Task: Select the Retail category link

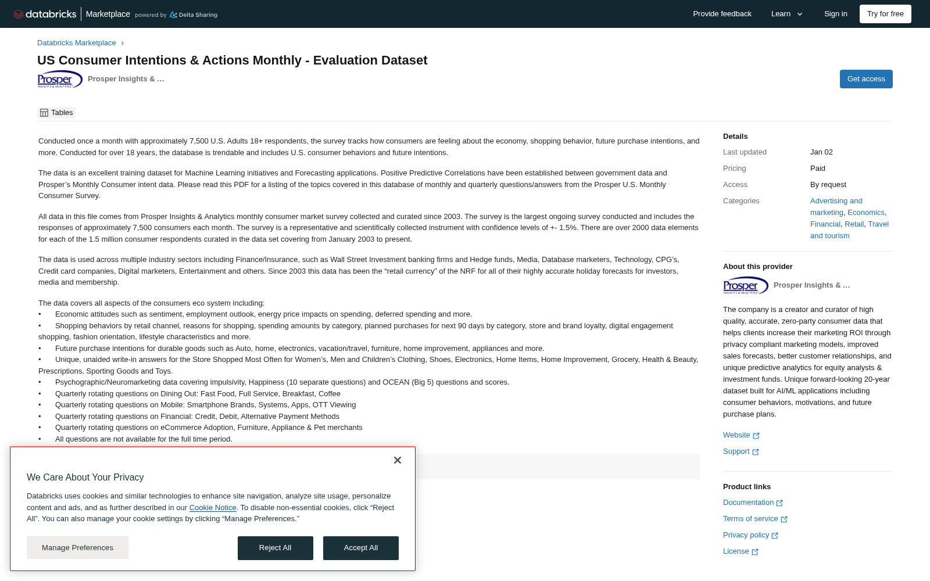Action: 854,224
